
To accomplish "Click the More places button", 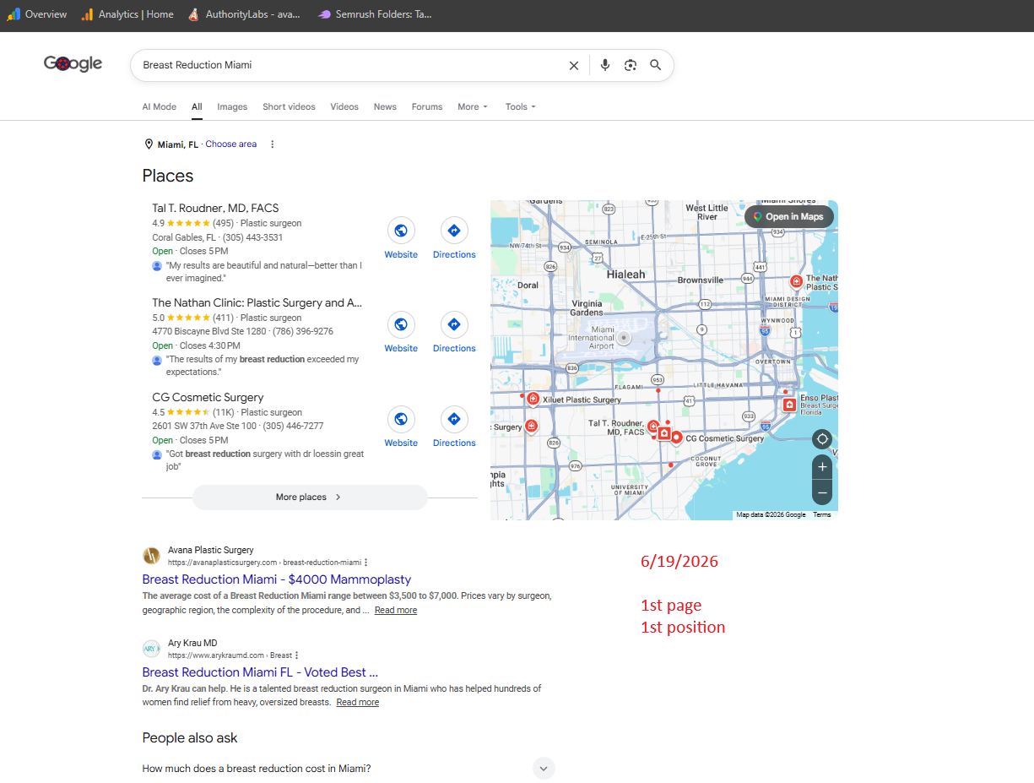I will click(x=310, y=498).
